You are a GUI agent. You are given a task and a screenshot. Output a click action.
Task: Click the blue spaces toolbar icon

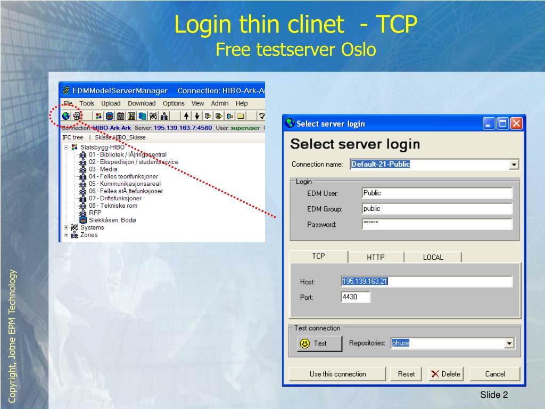pos(142,116)
